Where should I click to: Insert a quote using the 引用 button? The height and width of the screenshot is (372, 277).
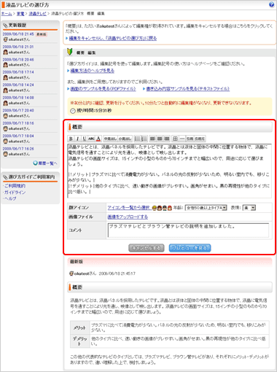190,139
